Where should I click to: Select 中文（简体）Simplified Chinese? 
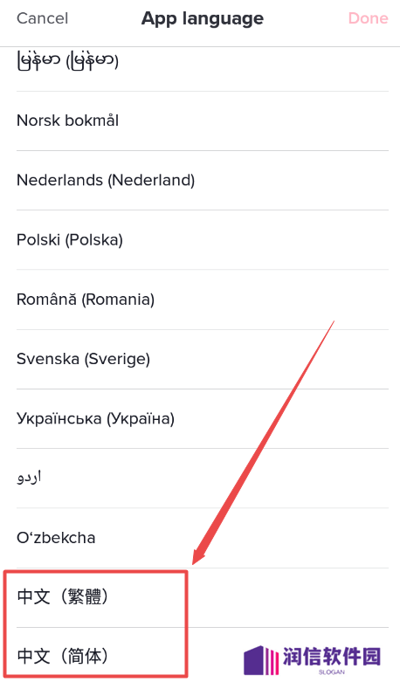click(202, 655)
